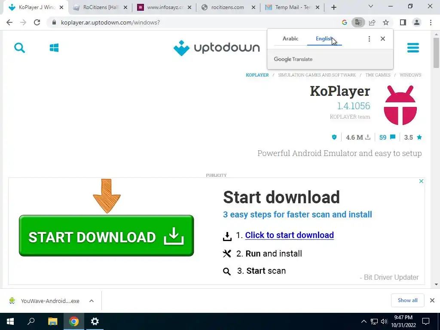Switch to rocitizens.com tab
The width and height of the screenshot is (440, 330).
coord(227,7)
